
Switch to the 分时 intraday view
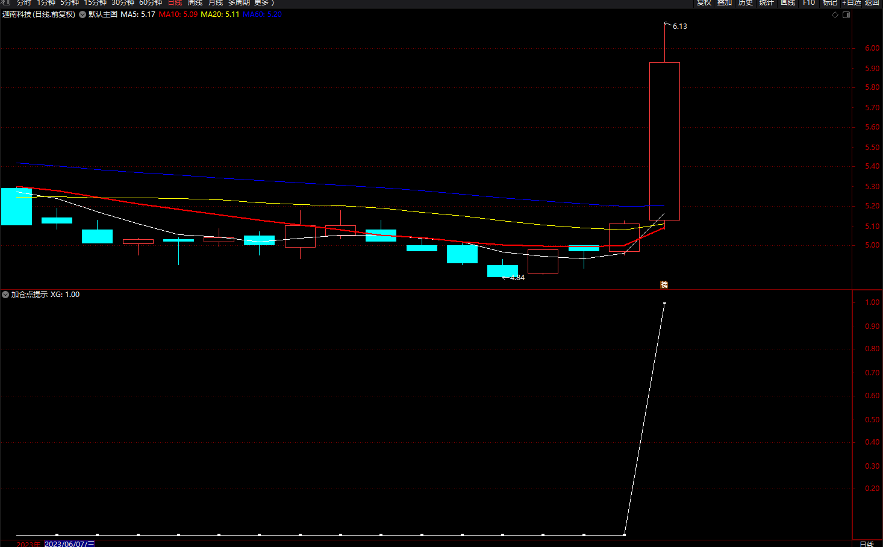[24, 3]
